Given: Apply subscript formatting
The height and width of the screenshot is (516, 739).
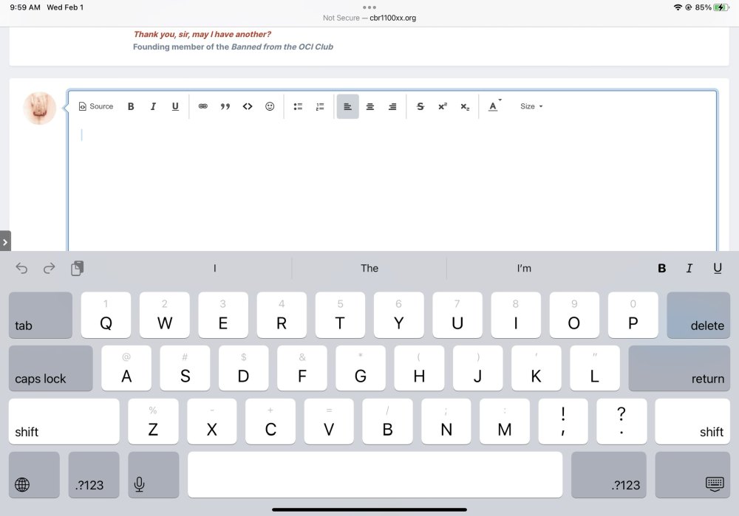Looking at the screenshot, I should [x=465, y=106].
